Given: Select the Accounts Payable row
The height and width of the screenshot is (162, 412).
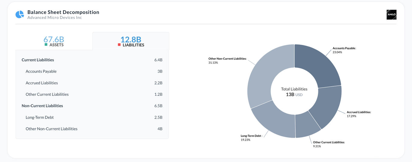Looking at the screenshot, I should [x=41, y=71].
